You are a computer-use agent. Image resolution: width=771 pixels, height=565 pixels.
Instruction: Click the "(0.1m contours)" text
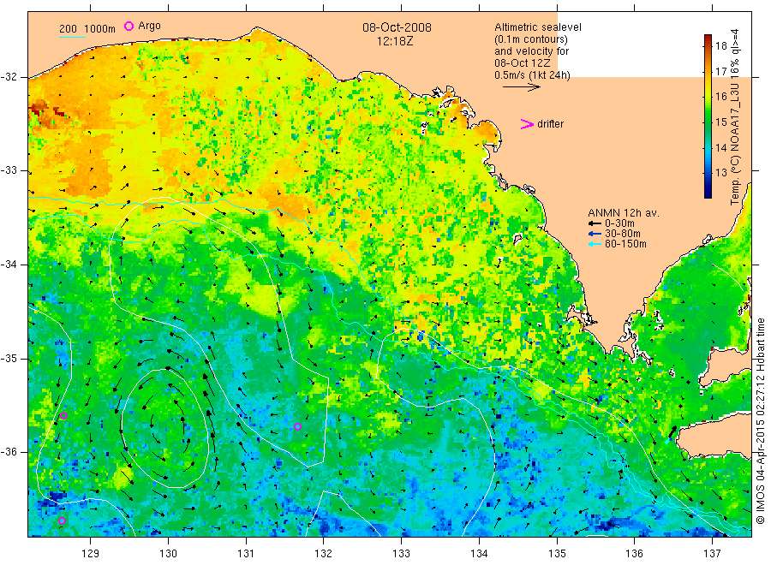click(x=531, y=39)
